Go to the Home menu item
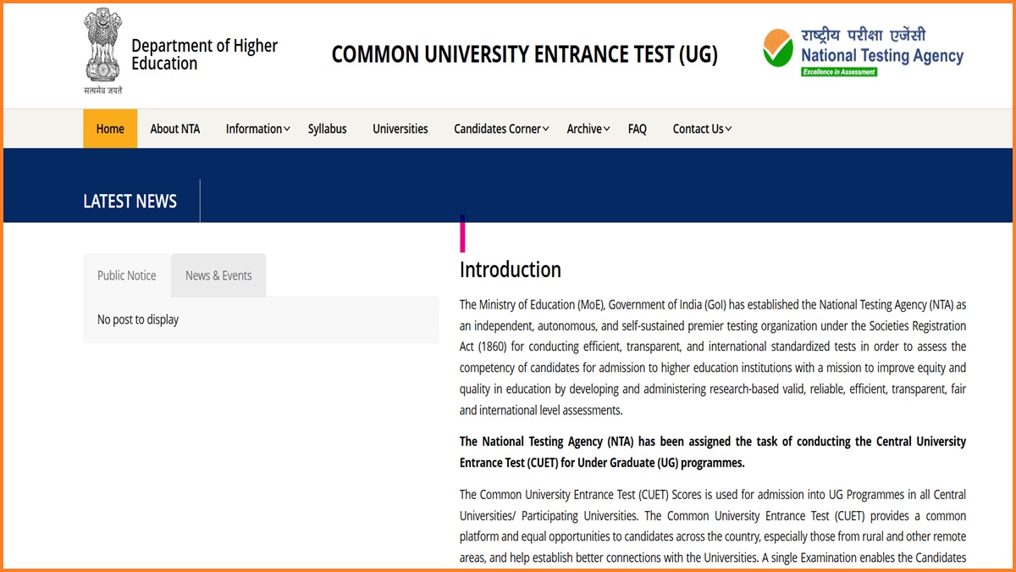The image size is (1016, 572). click(110, 129)
